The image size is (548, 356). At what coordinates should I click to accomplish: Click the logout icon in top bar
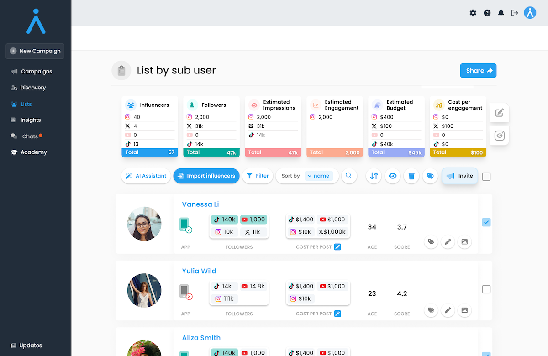pyautogui.click(x=515, y=13)
